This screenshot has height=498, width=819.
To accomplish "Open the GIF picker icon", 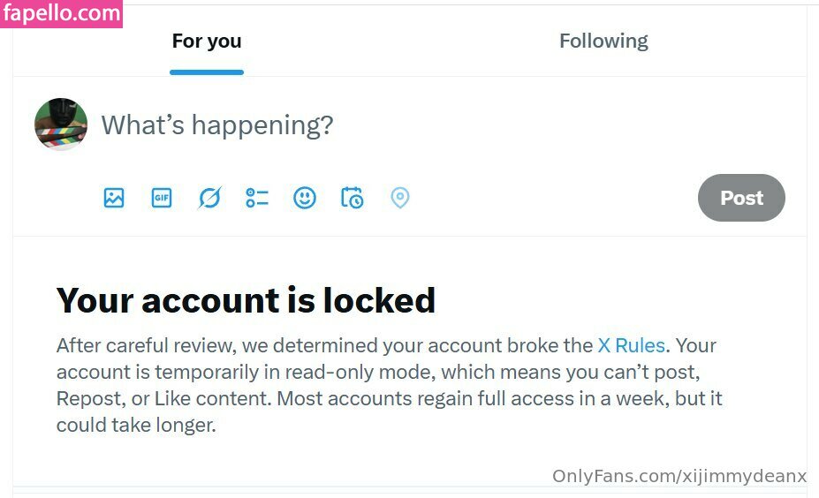I will coord(162,198).
